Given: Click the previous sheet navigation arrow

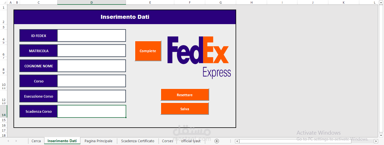Looking at the screenshot, I should [8, 141].
